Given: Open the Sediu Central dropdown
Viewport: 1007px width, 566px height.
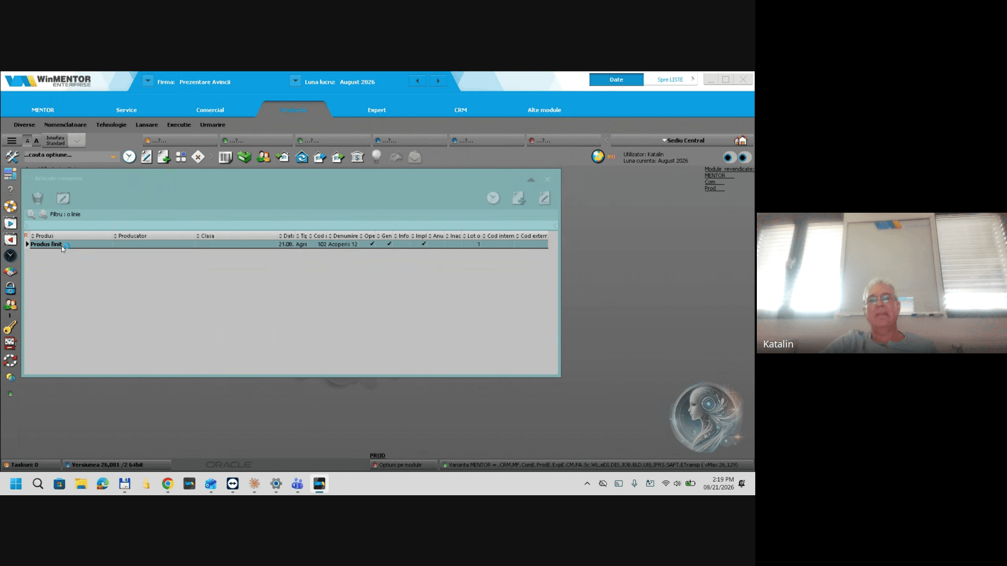Looking at the screenshot, I should pos(683,140).
